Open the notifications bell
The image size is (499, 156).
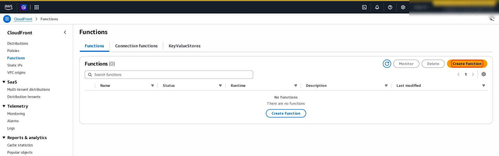(377, 7)
